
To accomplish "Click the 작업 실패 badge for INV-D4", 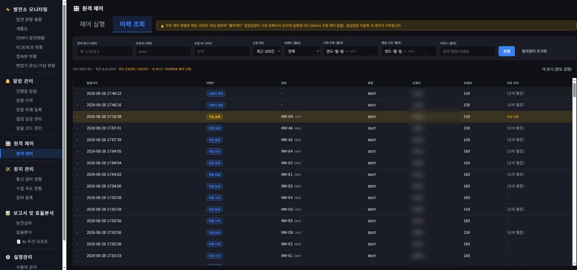I will point(215,117).
